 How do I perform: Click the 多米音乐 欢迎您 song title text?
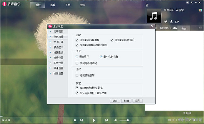(x=174, y=10)
